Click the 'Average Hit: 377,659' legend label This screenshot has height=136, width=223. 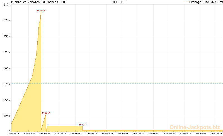206,2
